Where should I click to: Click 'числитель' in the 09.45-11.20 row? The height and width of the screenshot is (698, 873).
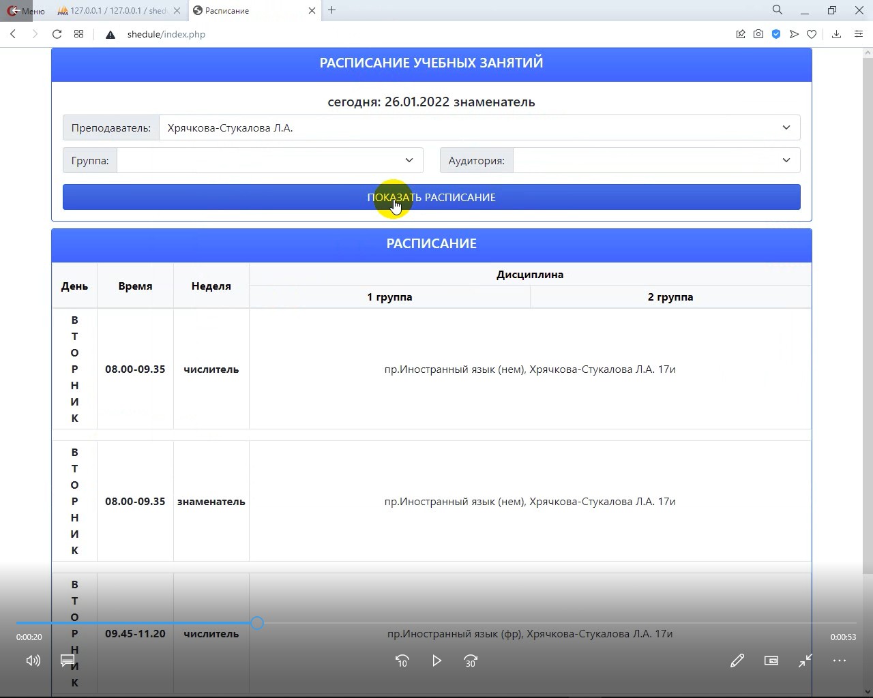pyautogui.click(x=211, y=634)
